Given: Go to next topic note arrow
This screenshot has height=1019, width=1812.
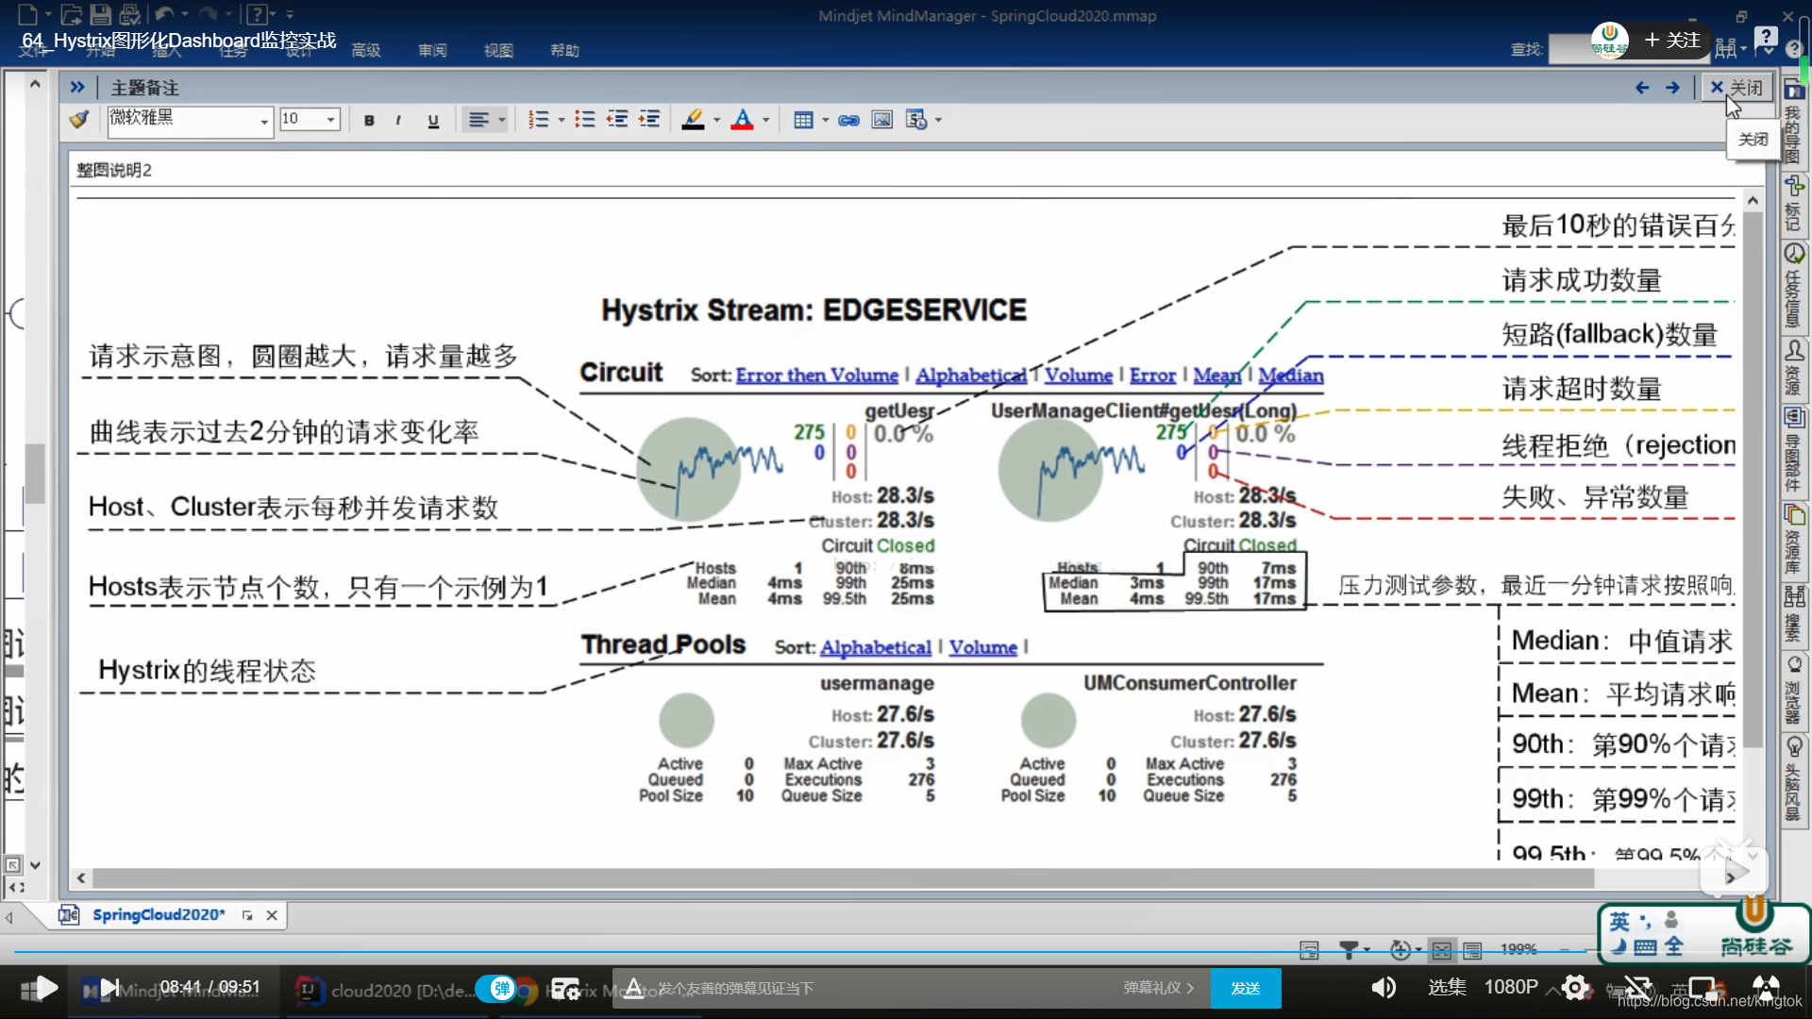Looking at the screenshot, I should [x=1672, y=88].
